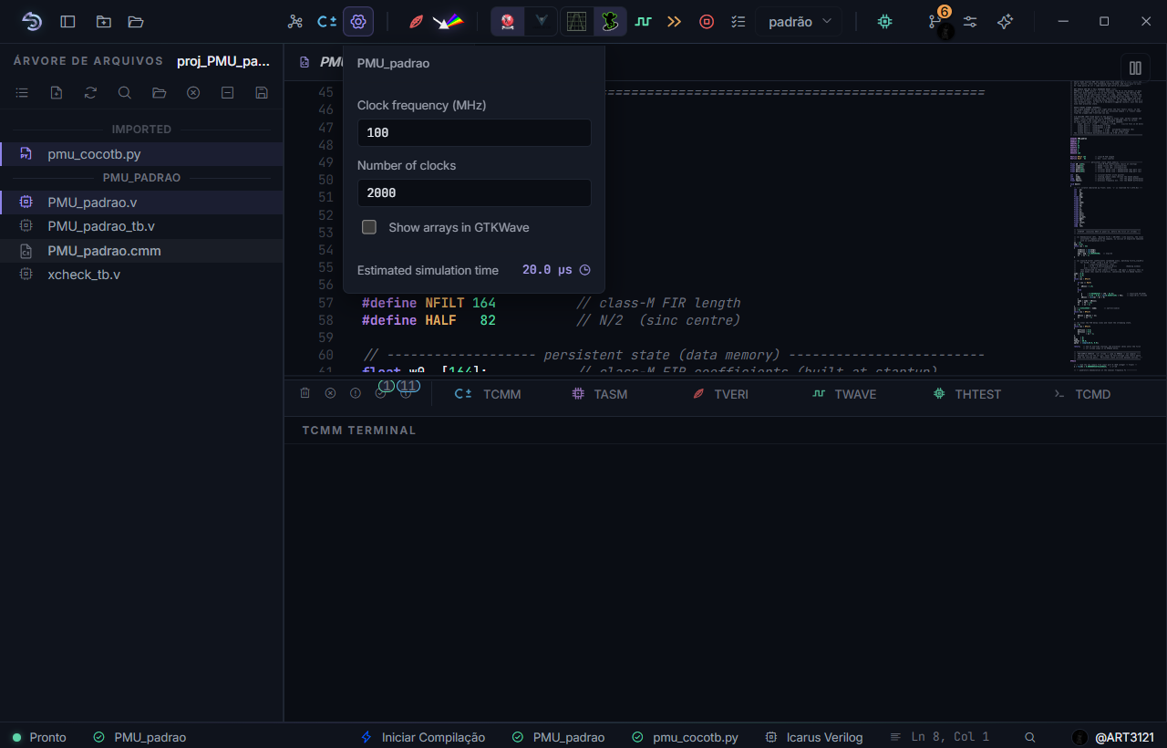Click the new project folder-plus icon

(x=104, y=21)
